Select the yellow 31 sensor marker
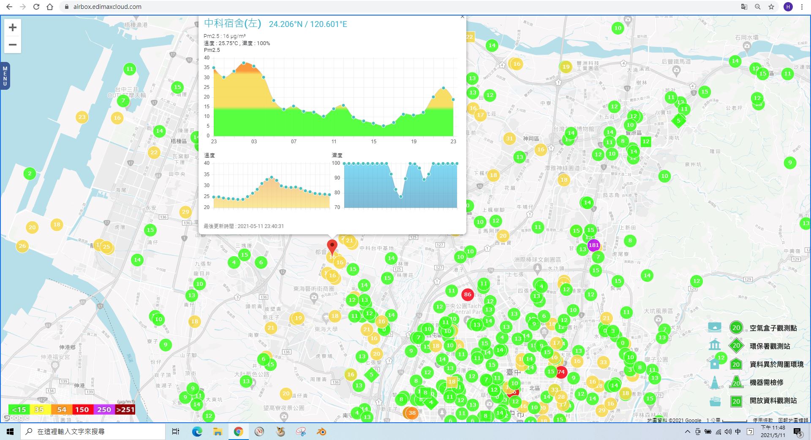This screenshot has width=811, height=440. 509,138
